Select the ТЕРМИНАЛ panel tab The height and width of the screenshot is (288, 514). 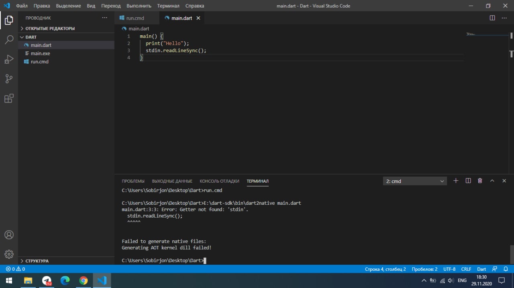(257, 181)
